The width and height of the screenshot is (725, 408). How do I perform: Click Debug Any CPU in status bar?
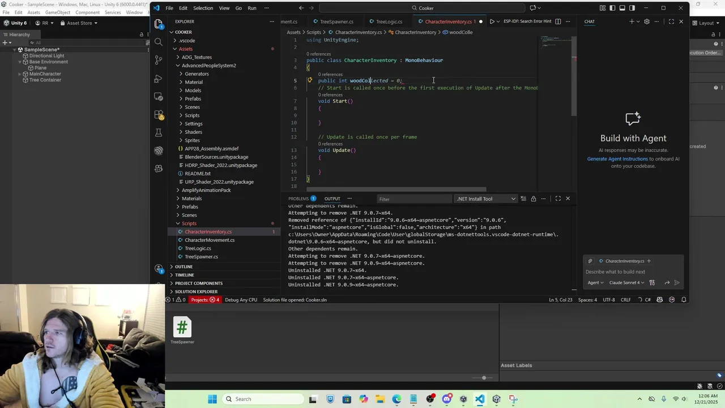(x=241, y=300)
